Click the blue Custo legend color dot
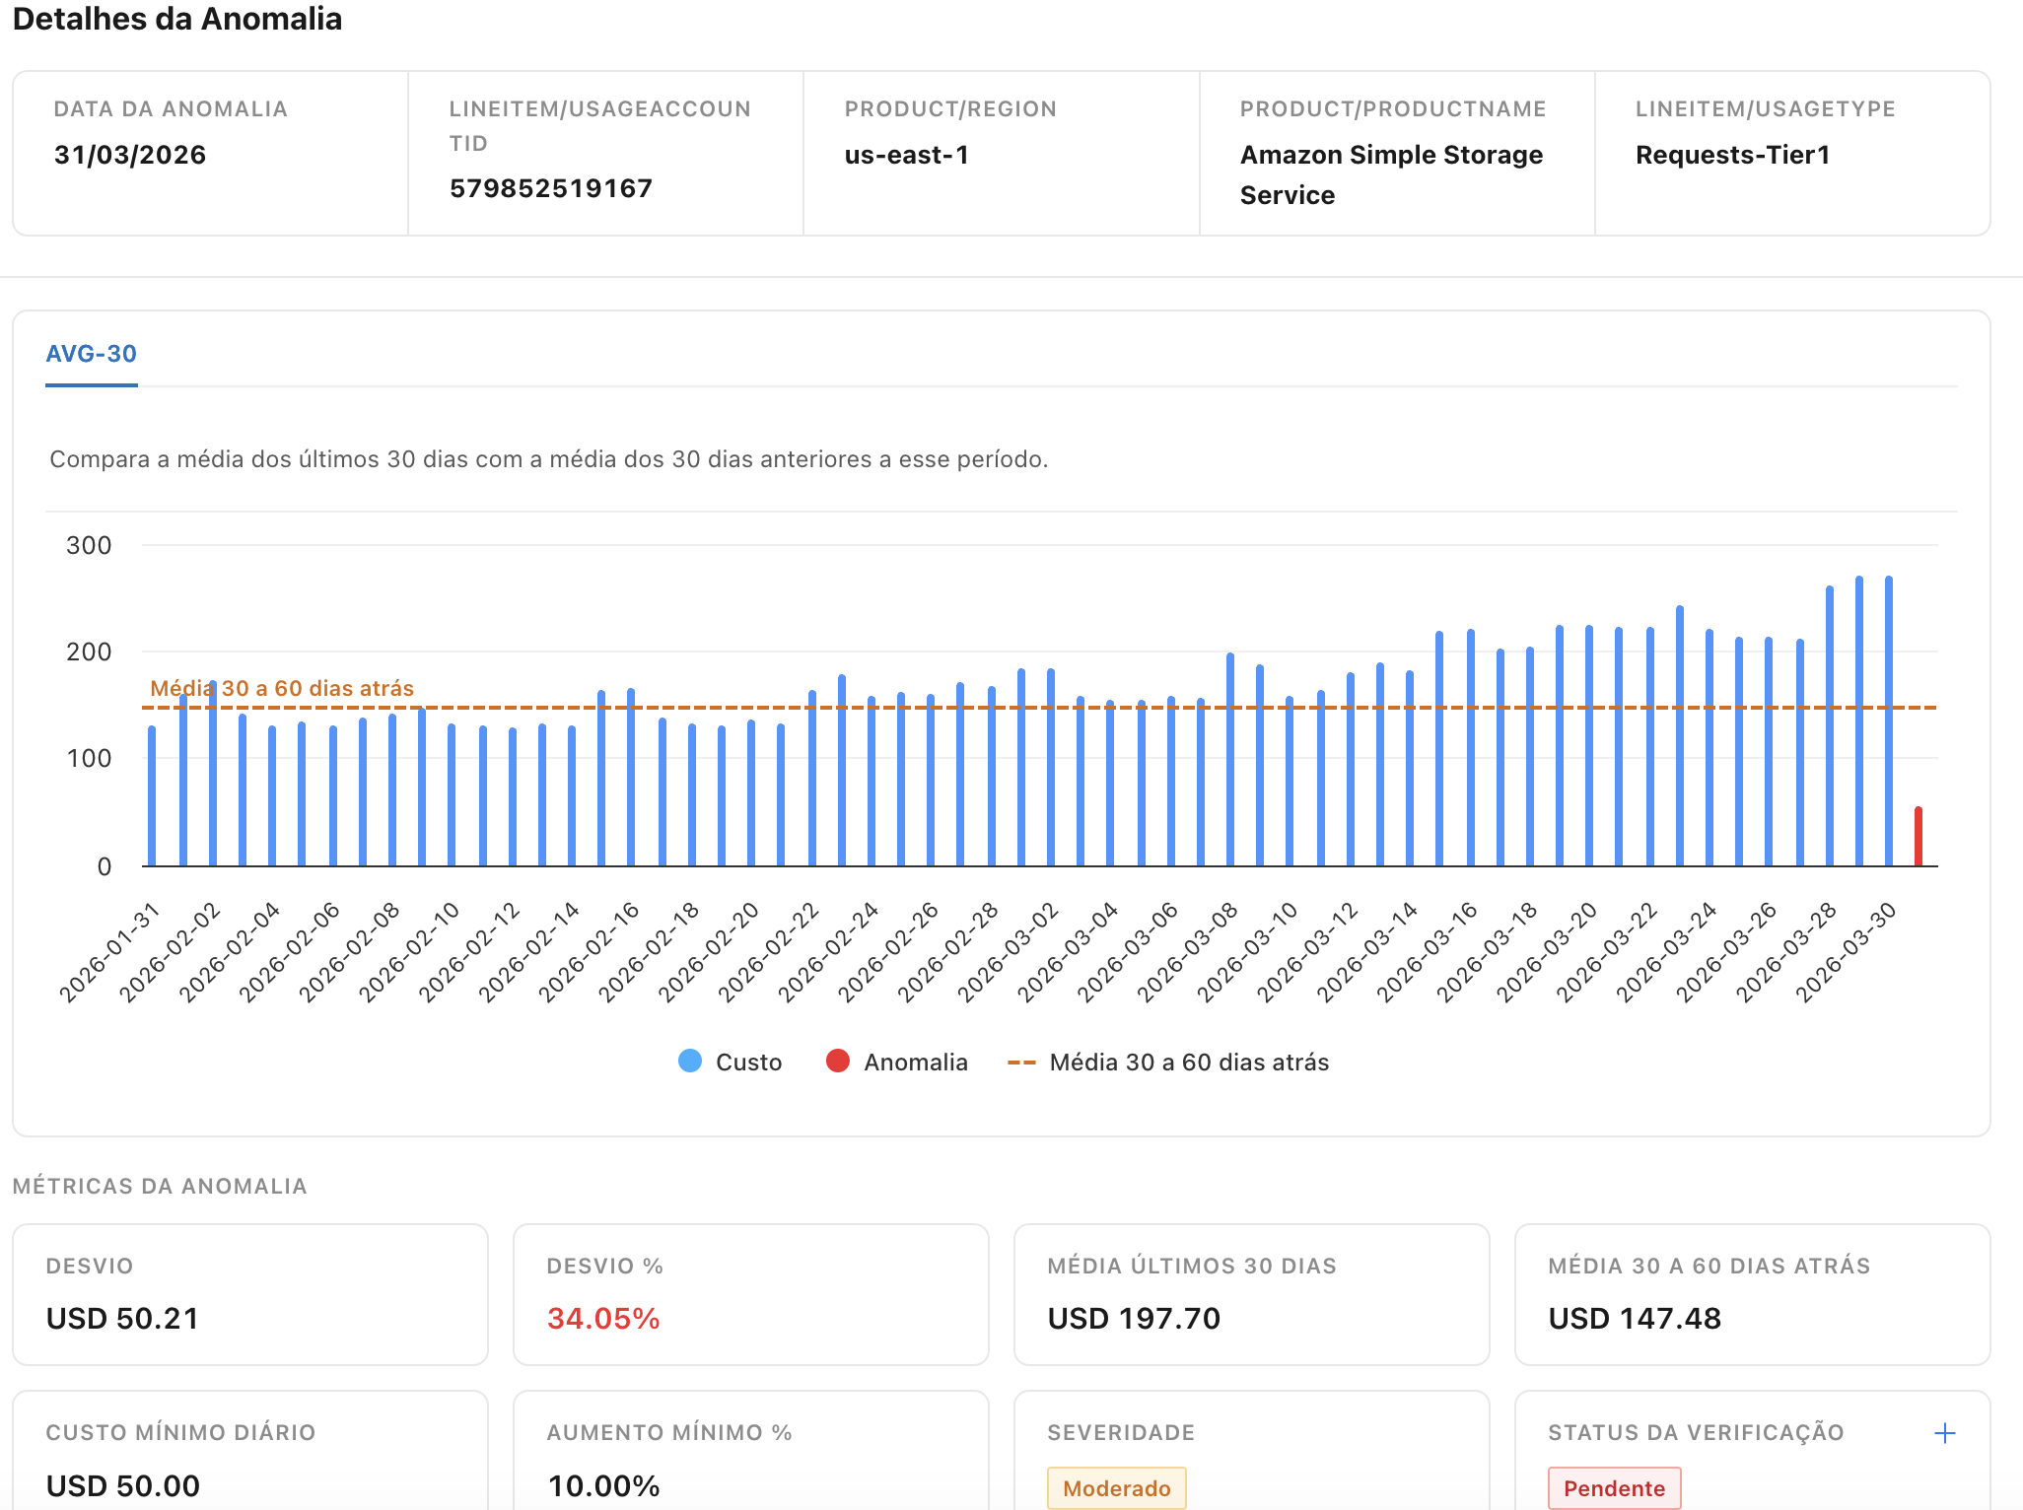2023x1510 pixels. pyautogui.click(x=690, y=1062)
